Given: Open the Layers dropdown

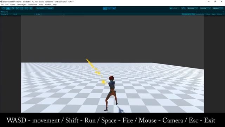Looking at the screenshot, I should point(205,8).
